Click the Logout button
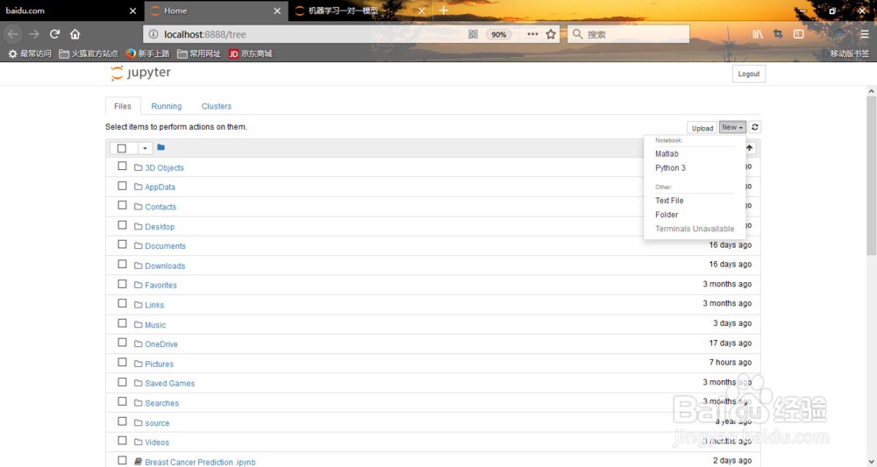 pyautogui.click(x=748, y=74)
